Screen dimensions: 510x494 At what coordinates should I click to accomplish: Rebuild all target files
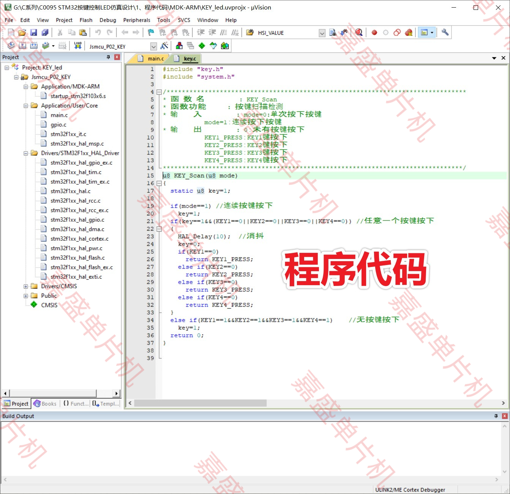34,46
